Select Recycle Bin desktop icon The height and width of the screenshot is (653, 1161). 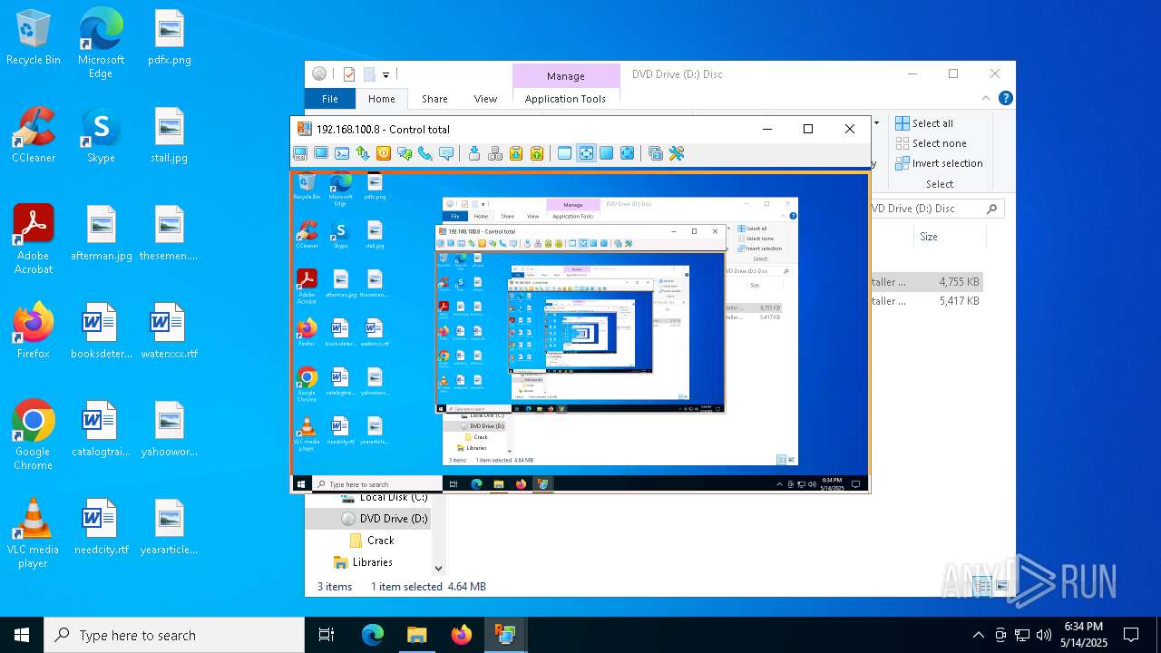[34, 38]
